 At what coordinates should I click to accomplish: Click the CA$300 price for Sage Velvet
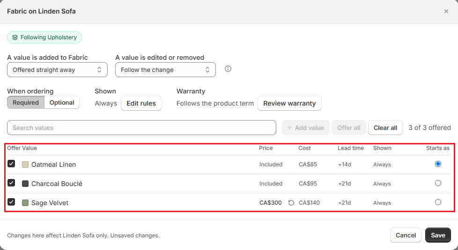point(271,203)
